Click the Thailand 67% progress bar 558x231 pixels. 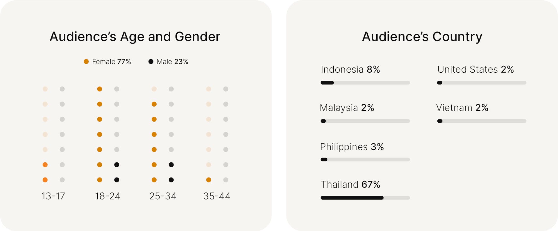365,198
